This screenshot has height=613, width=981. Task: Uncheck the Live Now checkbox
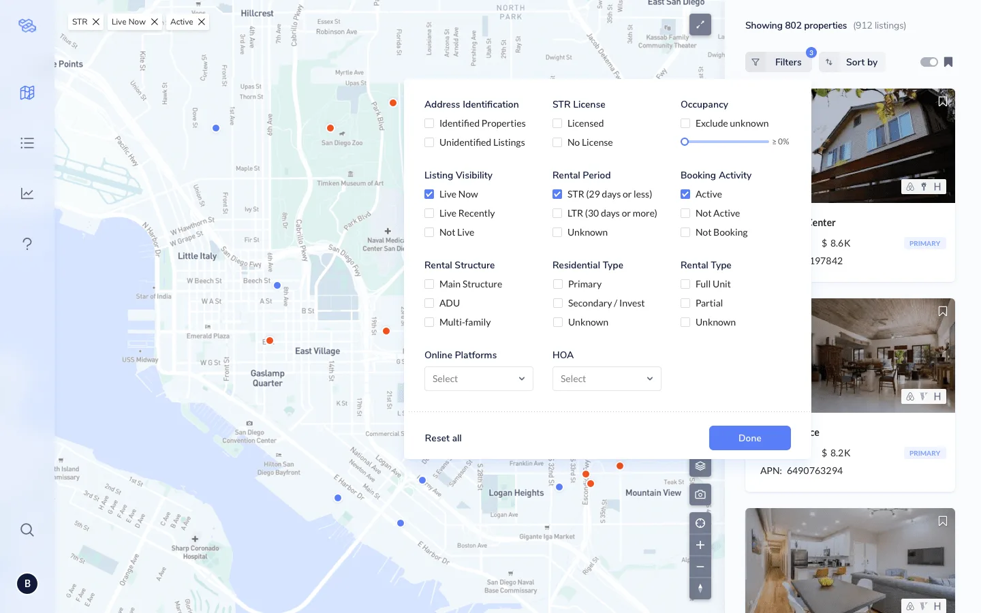pyautogui.click(x=429, y=194)
